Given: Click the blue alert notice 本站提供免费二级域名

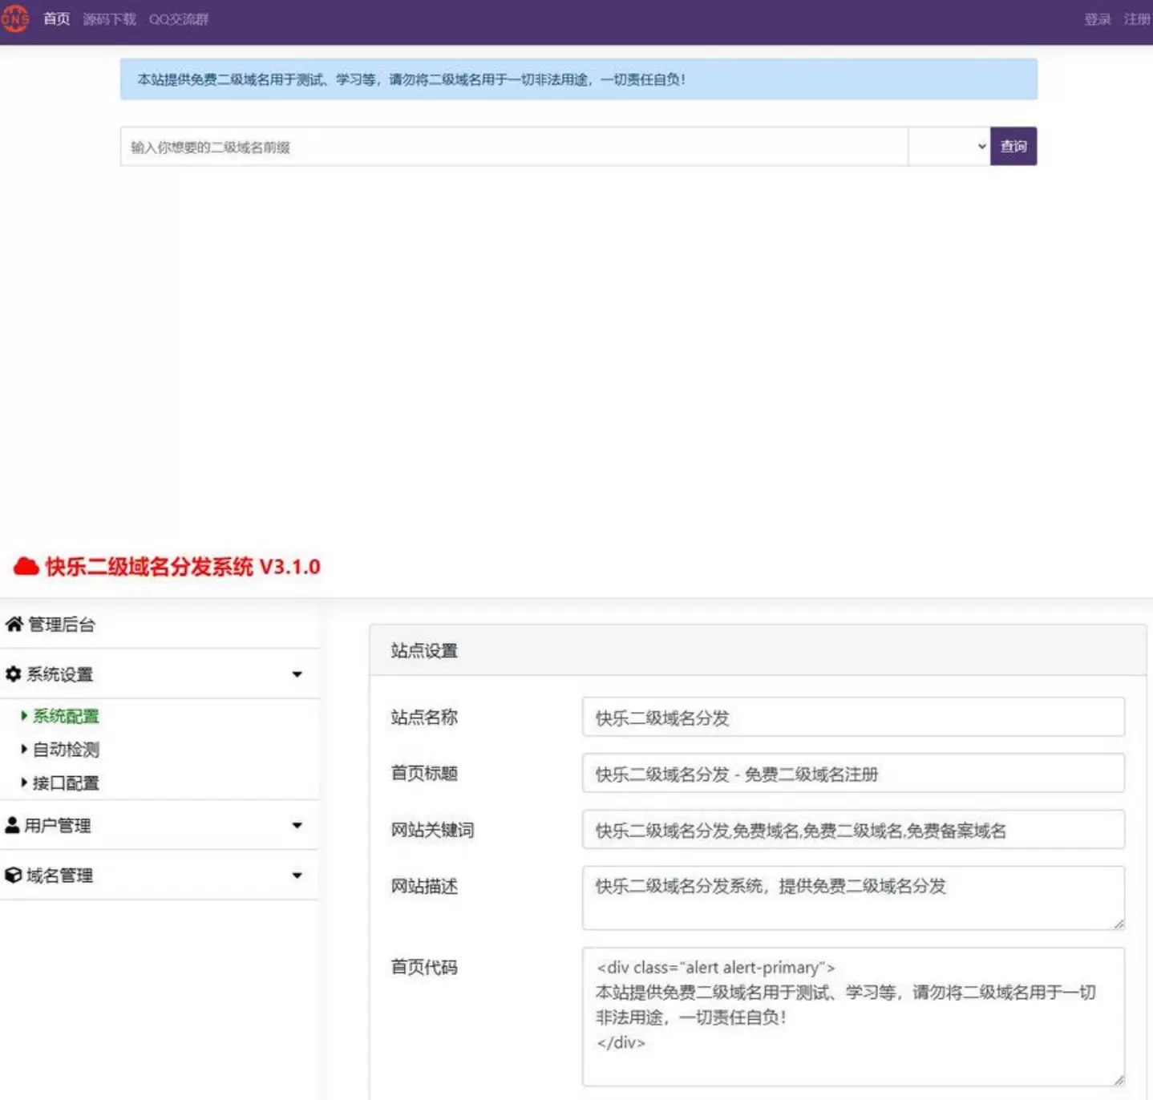Looking at the screenshot, I should (x=579, y=79).
